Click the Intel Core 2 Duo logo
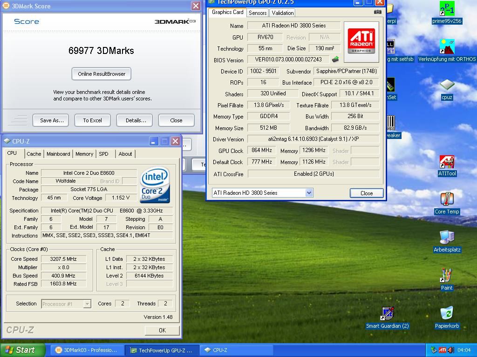477x357 pixels. tap(155, 185)
